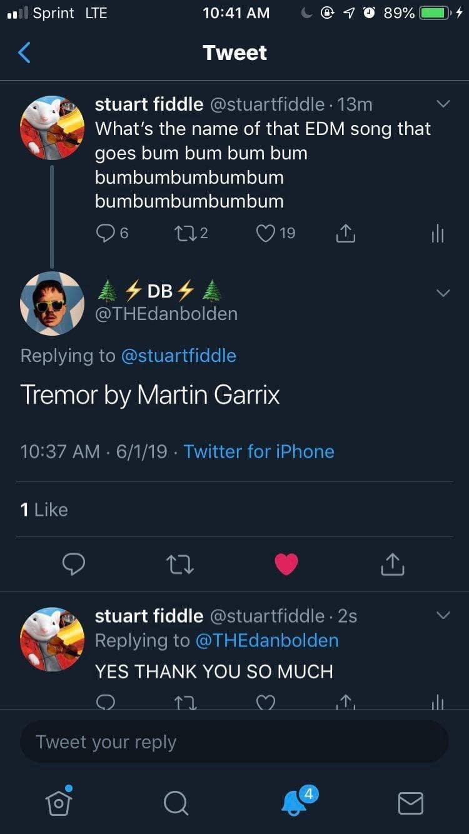Open DB's profile picture
The height and width of the screenshot is (834, 469).
point(52,303)
